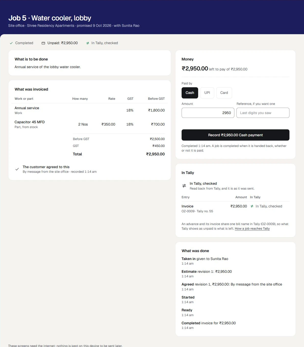This screenshot has height=347, width=304.
Task: Click the ₹2,950.00 left to pay amount
Action: point(195,68)
